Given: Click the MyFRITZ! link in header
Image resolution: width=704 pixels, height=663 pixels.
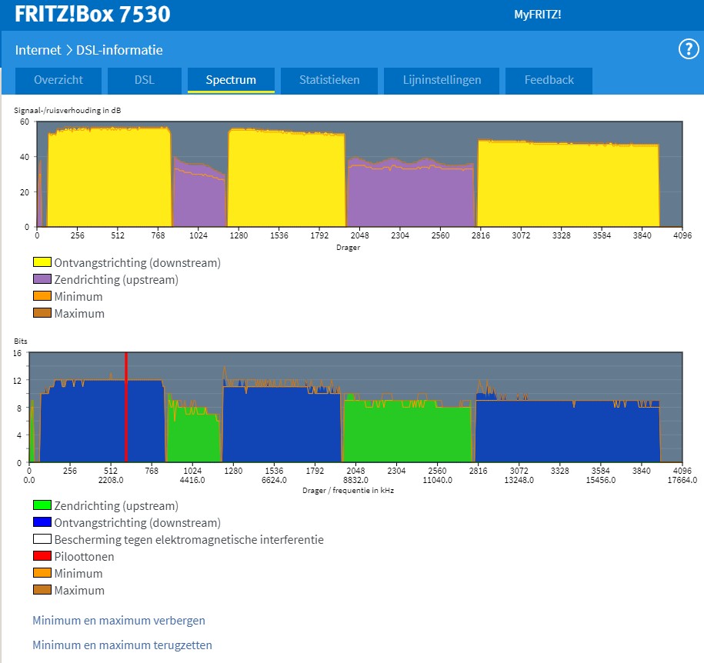Looking at the screenshot, I should click(537, 15).
